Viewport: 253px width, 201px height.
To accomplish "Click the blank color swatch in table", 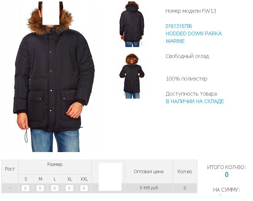I will coord(110,177).
